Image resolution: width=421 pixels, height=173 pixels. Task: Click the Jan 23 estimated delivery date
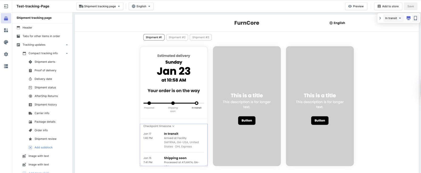(x=174, y=71)
